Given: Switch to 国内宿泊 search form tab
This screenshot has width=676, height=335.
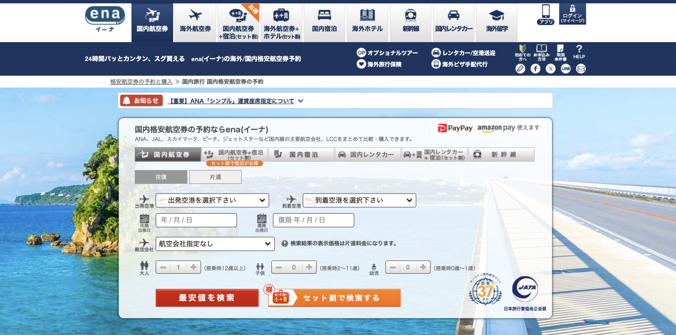Looking at the screenshot, I should pyautogui.click(x=301, y=155).
